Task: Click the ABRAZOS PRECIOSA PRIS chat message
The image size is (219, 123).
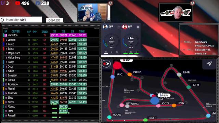Action: (x=204, y=44)
